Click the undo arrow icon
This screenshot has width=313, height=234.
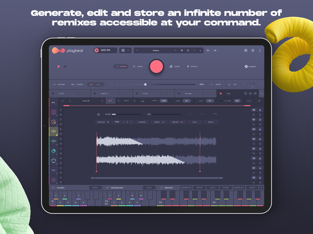pyautogui.click(x=208, y=50)
